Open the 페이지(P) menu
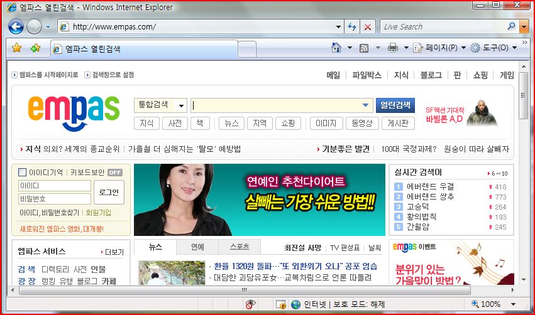Screen dimensions: 535x315 point(439,48)
